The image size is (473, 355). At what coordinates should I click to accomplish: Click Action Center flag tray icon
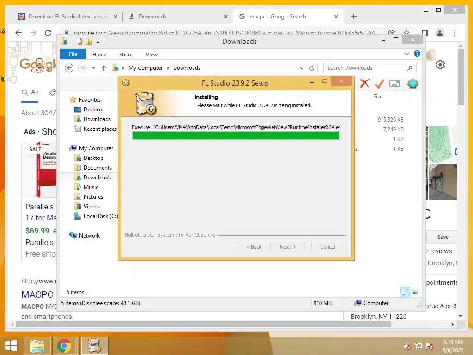pyautogui.click(x=430, y=346)
